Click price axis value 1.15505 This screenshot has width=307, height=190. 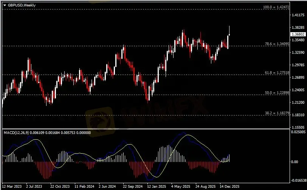pyautogui.click(x=298, y=127)
